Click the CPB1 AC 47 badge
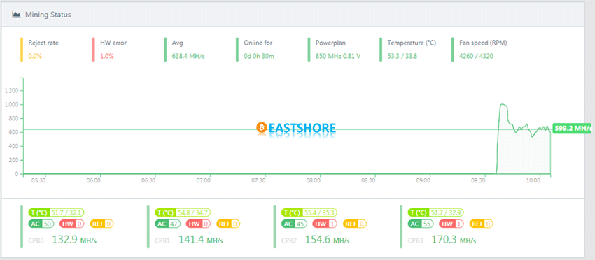The image size is (595, 260). pos(167,224)
